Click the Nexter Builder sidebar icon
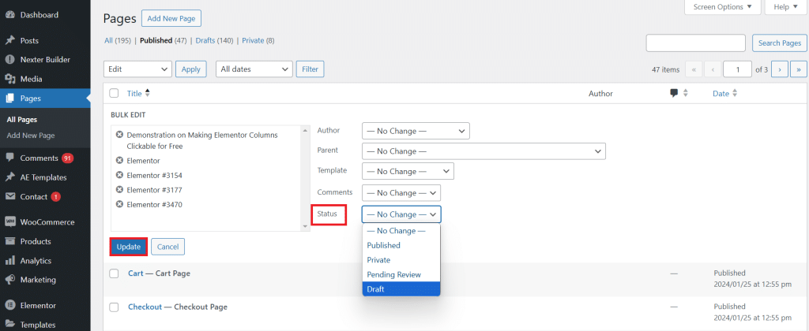This screenshot has width=809, height=331. (x=9, y=60)
